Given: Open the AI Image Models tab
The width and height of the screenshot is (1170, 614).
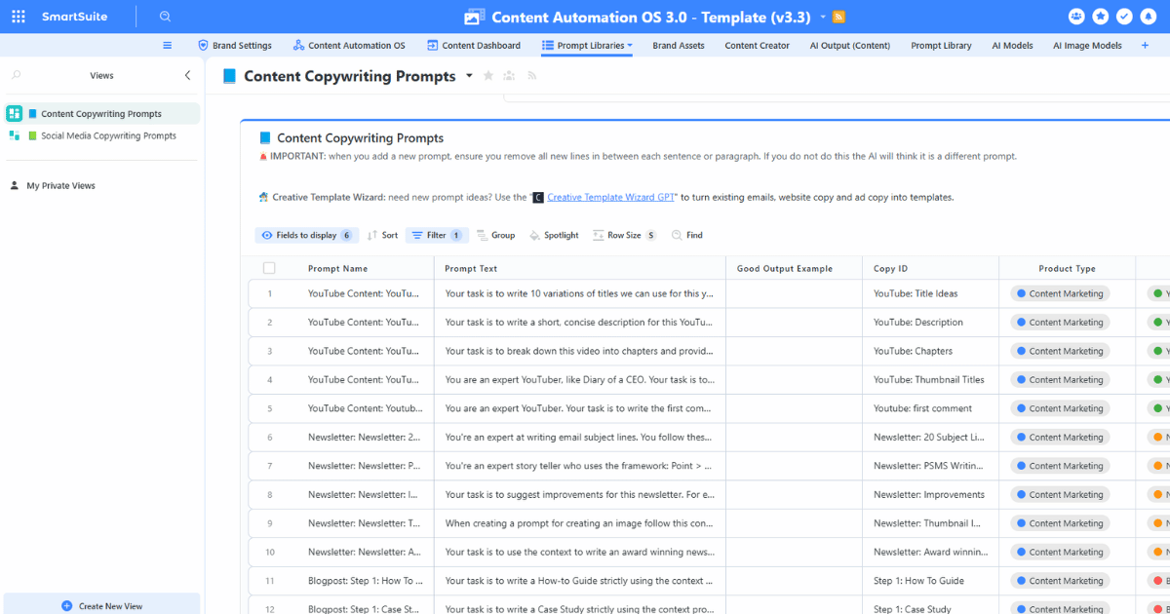Looking at the screenshot, I should 1087,45.
